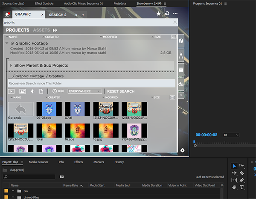Open the Strawberry settings gear
The image size is (256, 199).
click(x=182, y=150)
